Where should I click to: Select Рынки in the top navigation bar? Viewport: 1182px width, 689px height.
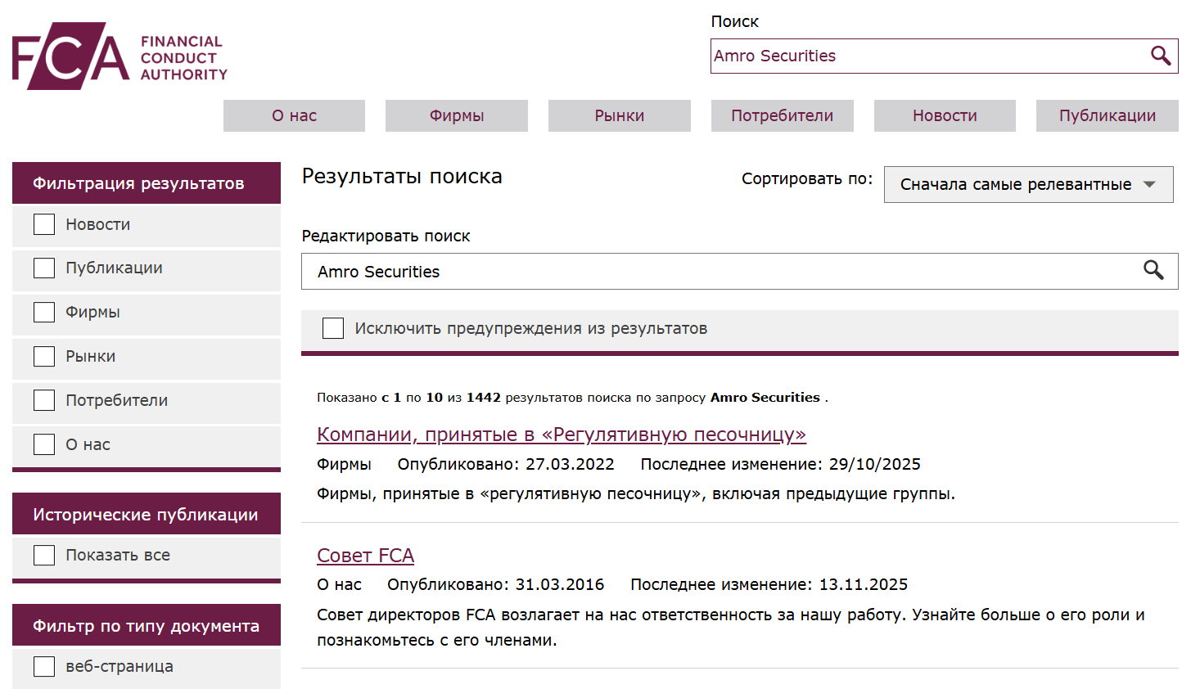[619, 115]
